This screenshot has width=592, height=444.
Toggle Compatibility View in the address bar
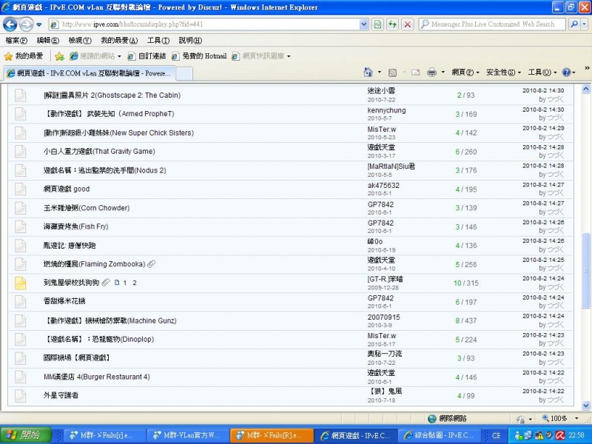[x=377, y=24]
